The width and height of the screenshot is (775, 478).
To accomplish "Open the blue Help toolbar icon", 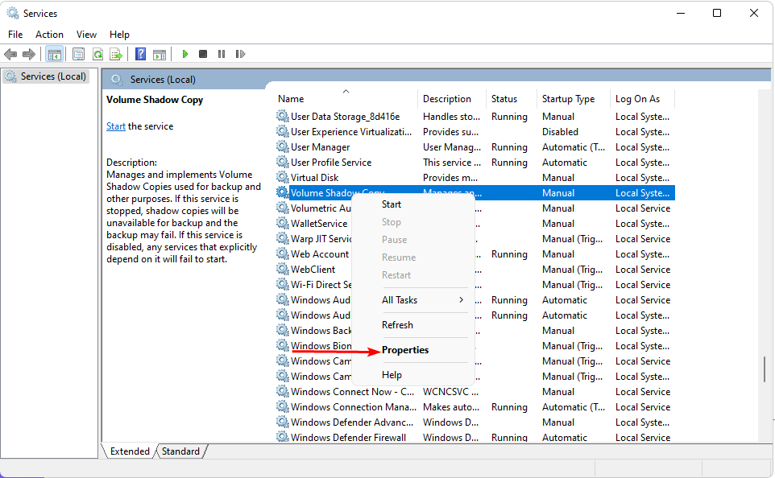I will click(x=140, y=54).
